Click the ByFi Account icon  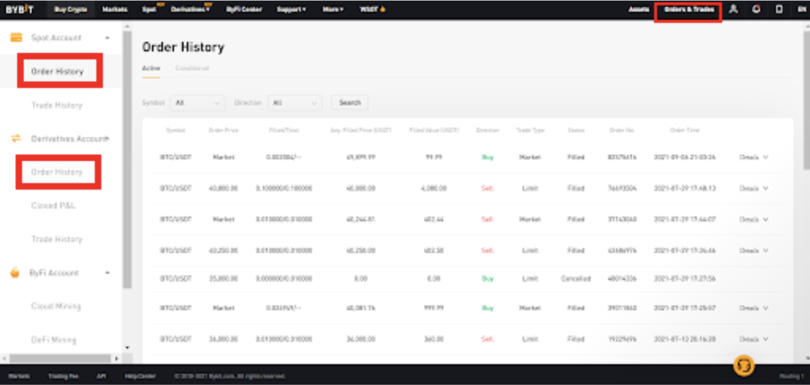(15, 273)
